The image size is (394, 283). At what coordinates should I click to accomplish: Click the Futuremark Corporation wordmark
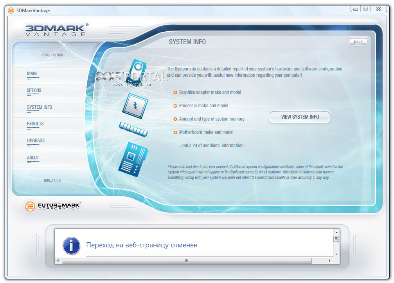pyautogui.click(x=59, y=206)
